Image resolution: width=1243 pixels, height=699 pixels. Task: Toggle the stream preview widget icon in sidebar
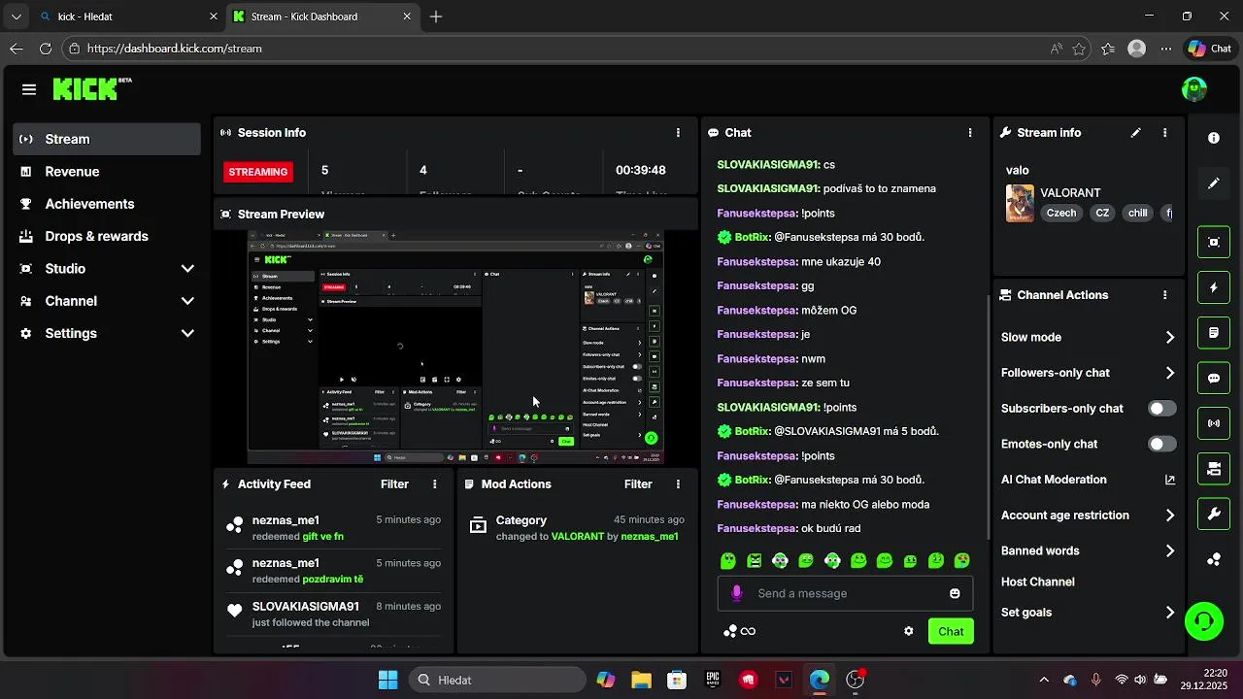[1214, 242]
